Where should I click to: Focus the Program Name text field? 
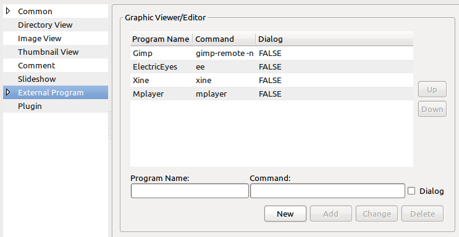(190, 191)
